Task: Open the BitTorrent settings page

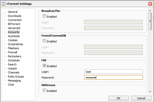Action: [x=14, y=24]
